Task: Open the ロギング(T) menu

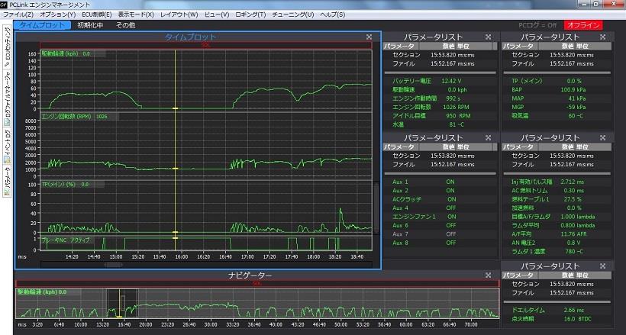Action: (250, 14)
